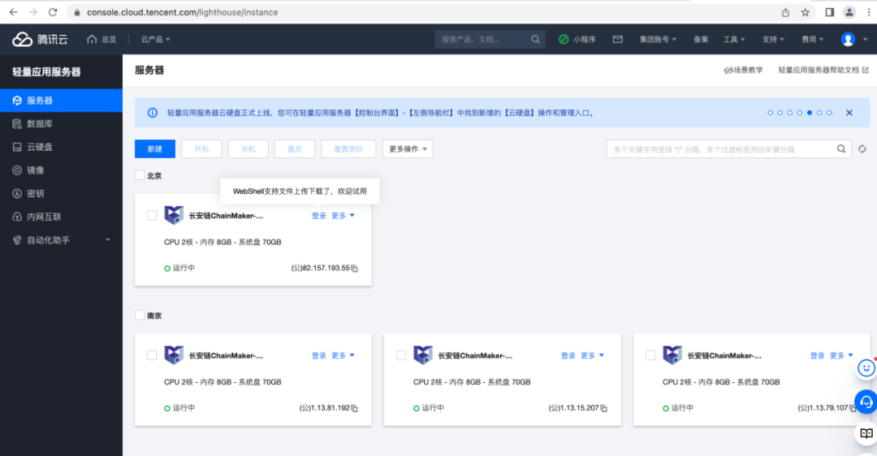Open 云硬盘 in the sidebar
Viewport: 877px width, 456px height.
click(x=61, y=147)
